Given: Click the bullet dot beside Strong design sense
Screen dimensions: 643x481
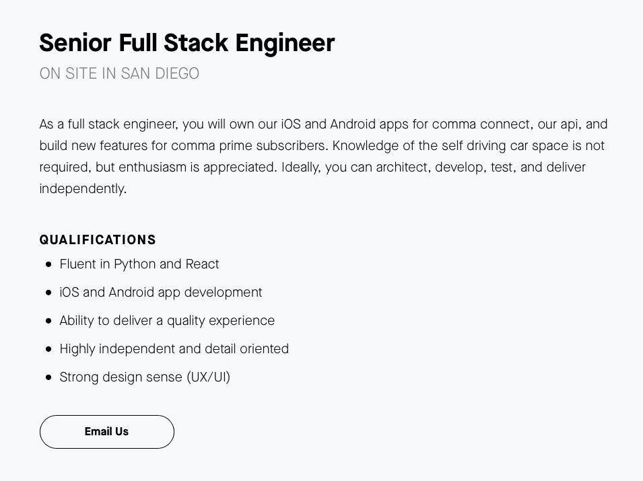Looking at the screenshot, I should (x=48, y=377).
